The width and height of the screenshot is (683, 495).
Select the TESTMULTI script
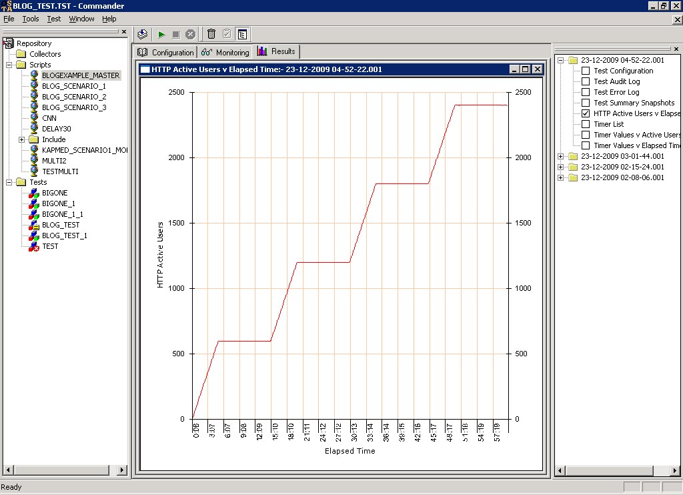click(x=60, y=171)
